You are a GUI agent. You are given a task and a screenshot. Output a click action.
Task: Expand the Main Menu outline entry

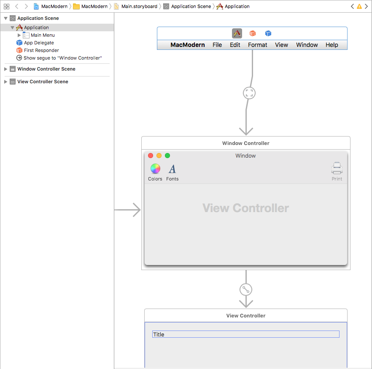pos(19,35)
